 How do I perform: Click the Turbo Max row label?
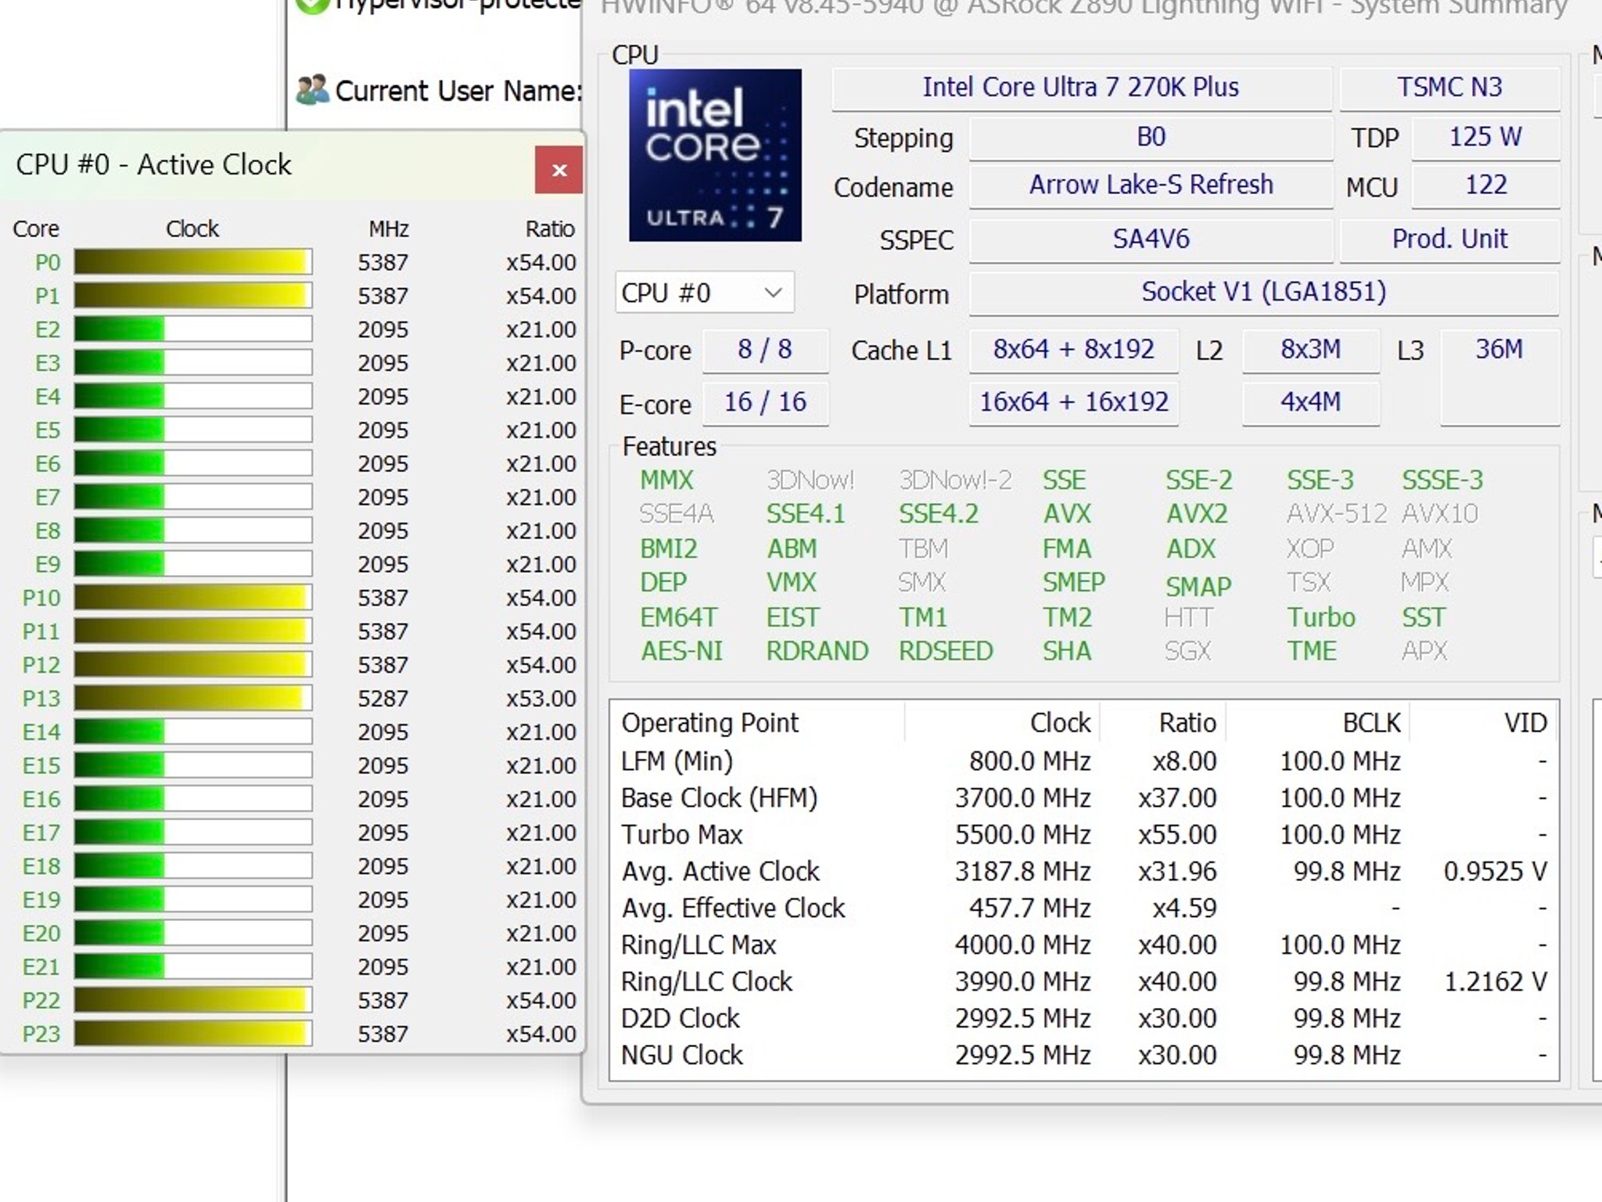(681, 835)
